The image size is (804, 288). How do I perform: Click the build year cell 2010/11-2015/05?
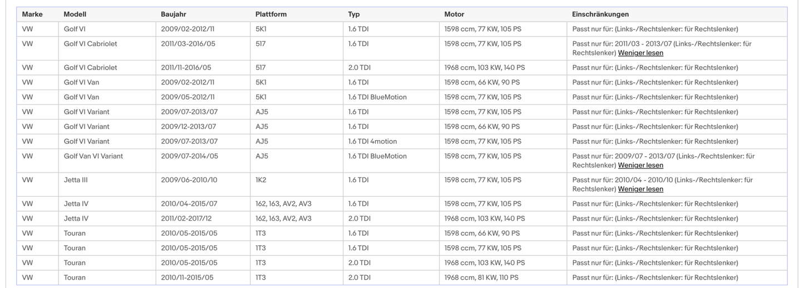187,277
